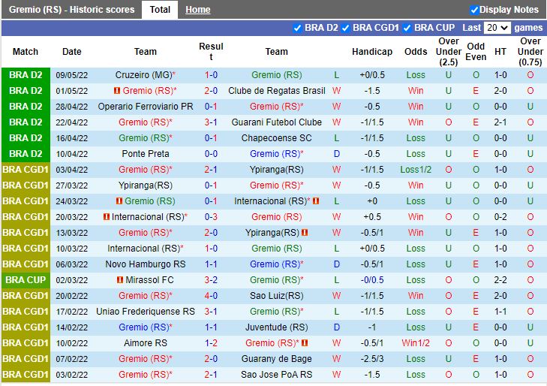The image size is (547, 386).
Task: Open Chapecoense SC team link
Action: [277, 138]
